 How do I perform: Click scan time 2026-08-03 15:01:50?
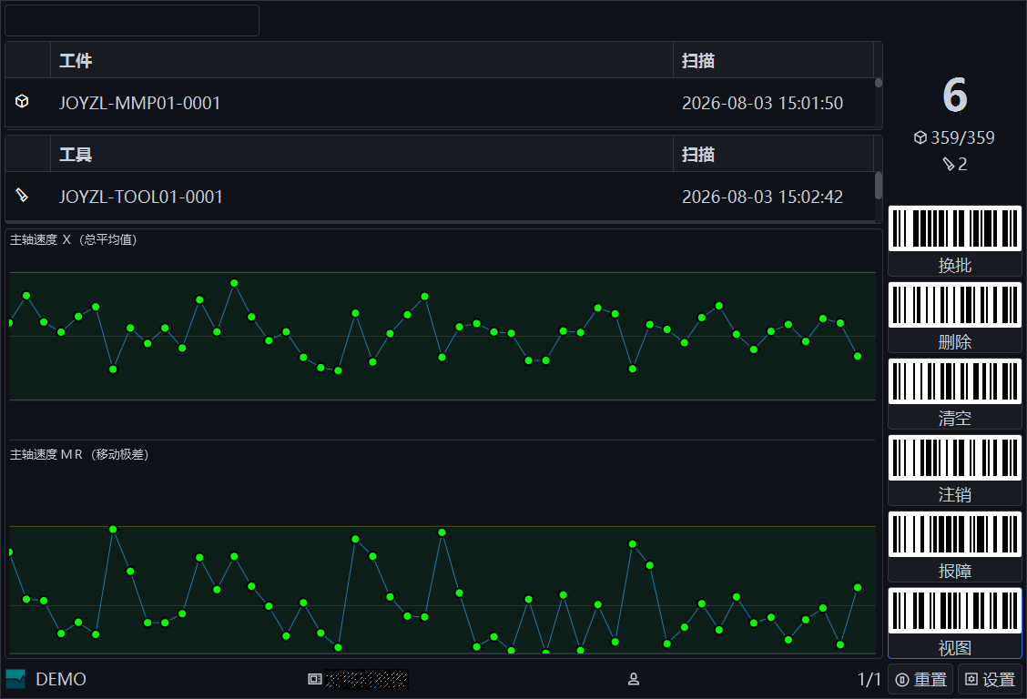tap(762, 103)
